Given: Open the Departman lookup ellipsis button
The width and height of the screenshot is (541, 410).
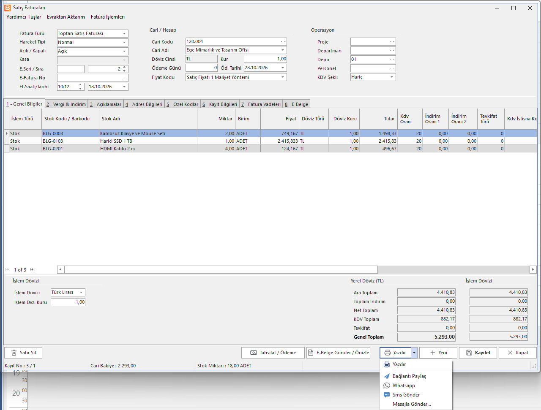Looking at the screenshot, I should (x=392, y=50).
